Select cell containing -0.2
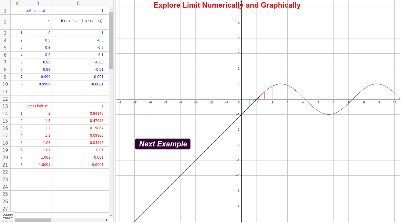Image resolution: width=401 pixels, height=223 pixels. [78, 48]
